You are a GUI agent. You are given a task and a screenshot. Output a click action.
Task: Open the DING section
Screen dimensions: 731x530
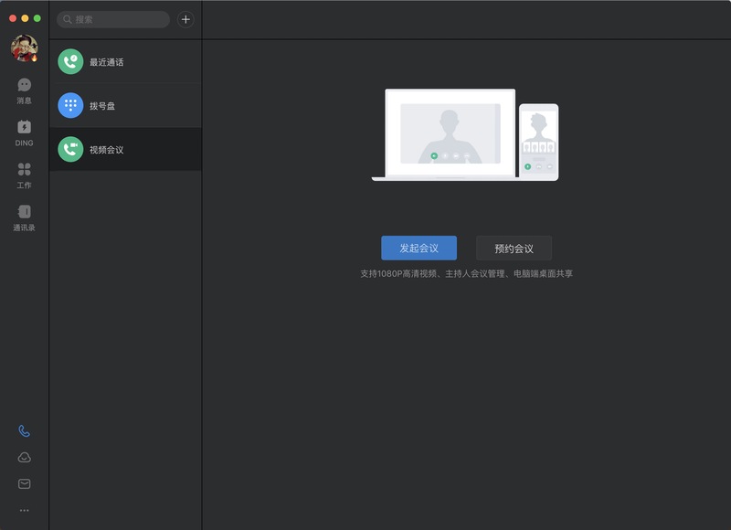pyautogui.click(x=25, y=133)
